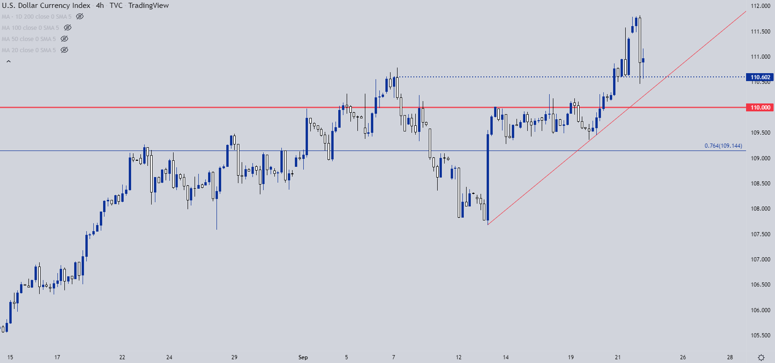The width and height of the screenshot is (775, 363).
Task: Click the red 110.000 price label
Action: tap(760, 108)
